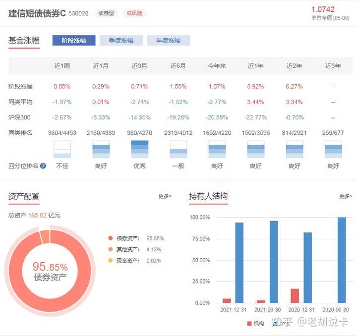Click the red bar for 2020-12-31
The width and height of the screenshot is (357, 336).
tap(295, 296)
